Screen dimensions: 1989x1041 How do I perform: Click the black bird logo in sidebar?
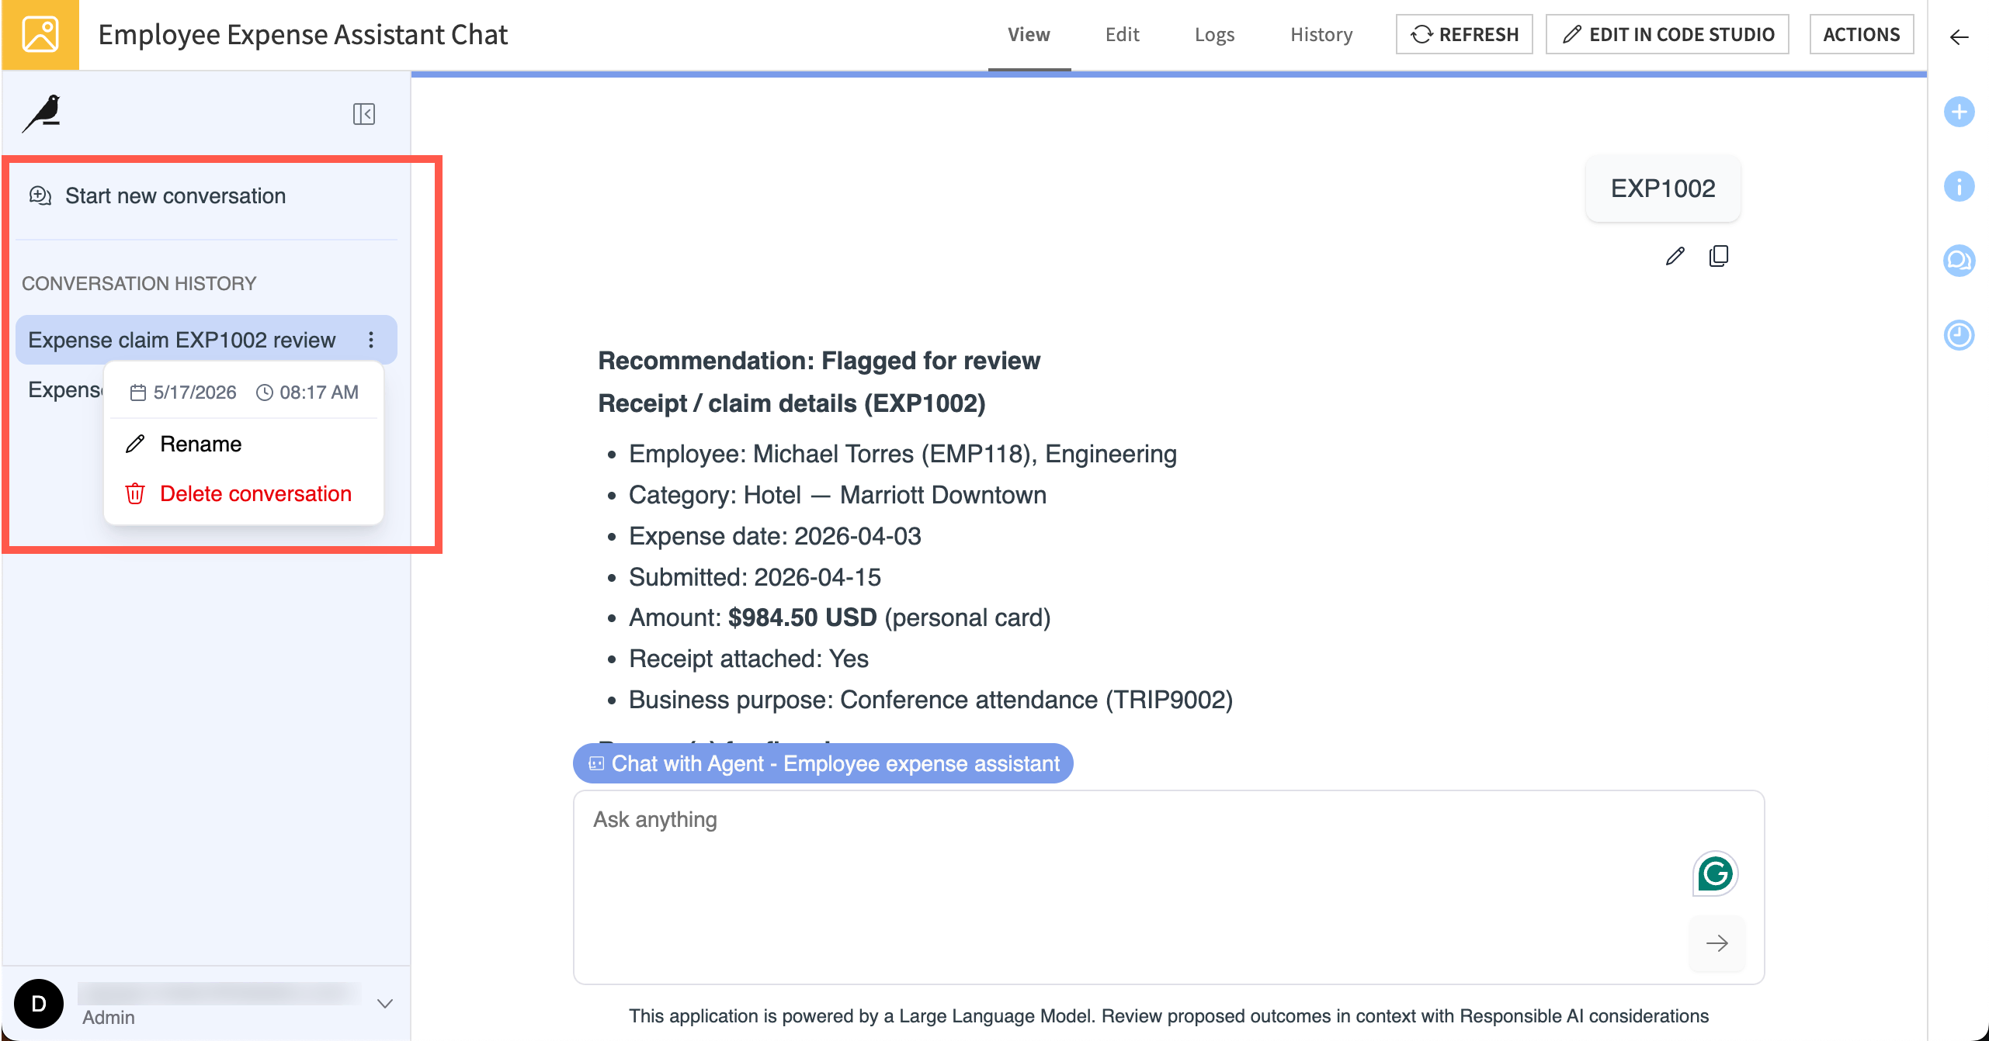[x=43, y=115]
